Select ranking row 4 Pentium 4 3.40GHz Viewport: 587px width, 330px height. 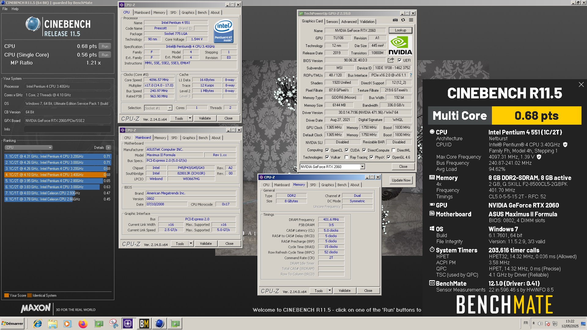tap(57, 175)
